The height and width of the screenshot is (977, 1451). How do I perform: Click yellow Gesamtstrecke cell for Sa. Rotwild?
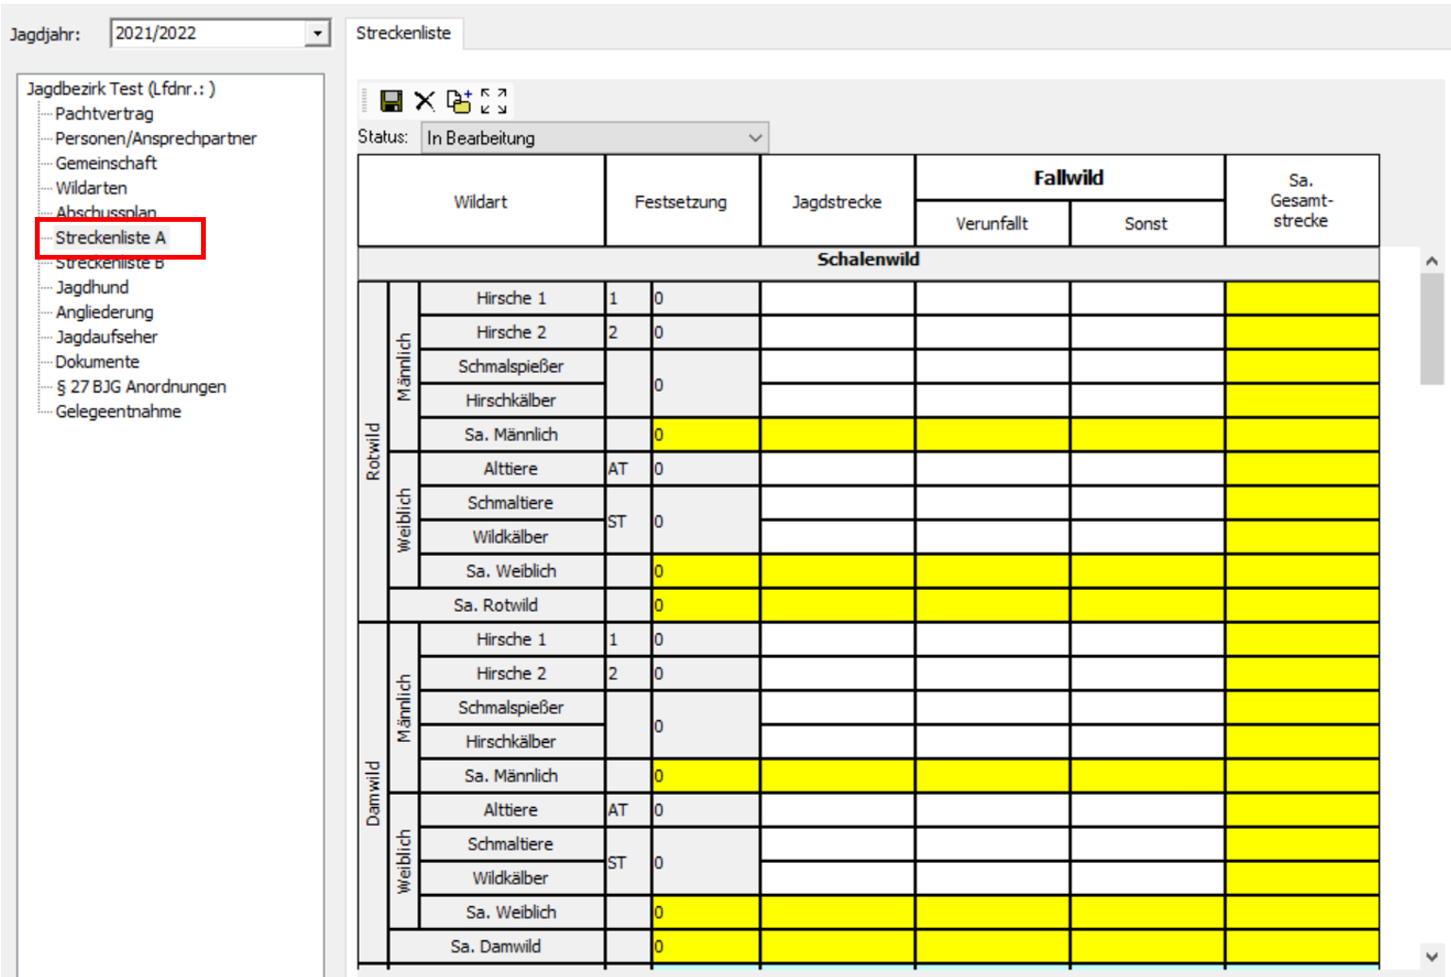pos(1301,605)
